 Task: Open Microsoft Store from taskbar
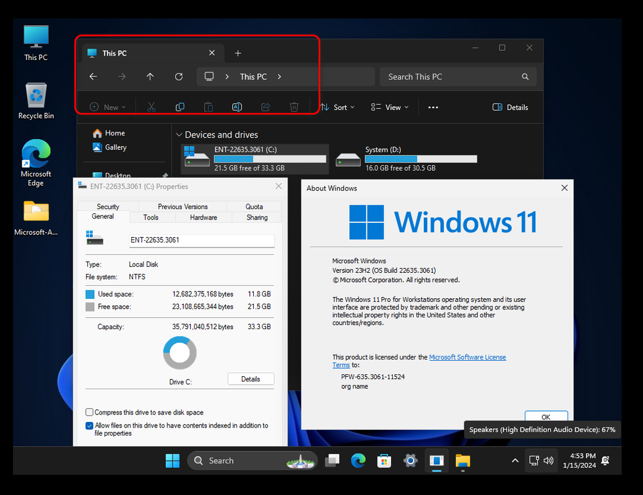pyautogui.click(x=384, y=460)
